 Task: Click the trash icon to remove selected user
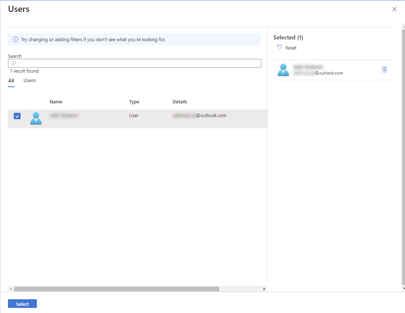pyautogui.click(x=384, y=69)
